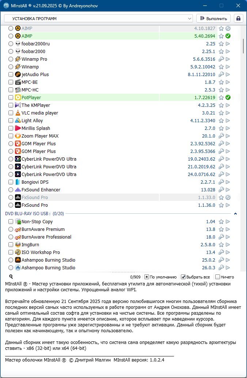Collapse the DVD BLU-RAY ISO USB section
This screenshot has height=378, width=247.
(x=236, y=213)
